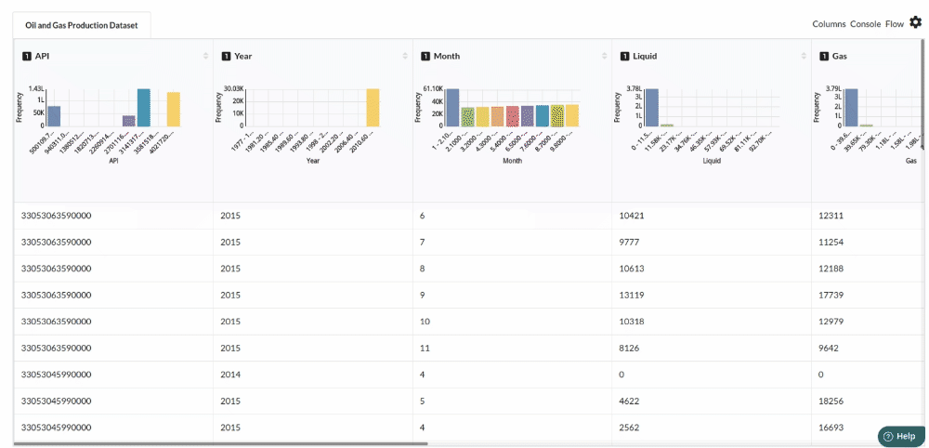Click the Month column type icon
The height and width of the screenshot is (448, 929).
(x=425, y=57)
